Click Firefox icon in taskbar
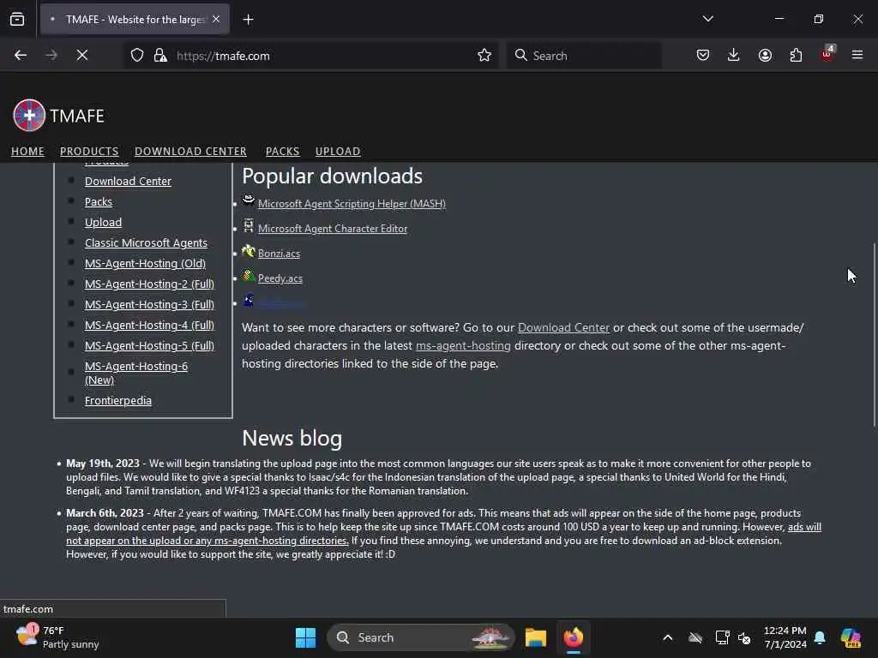Image resolution: width=878 pixels, height=658 pixels. (574, 637)
